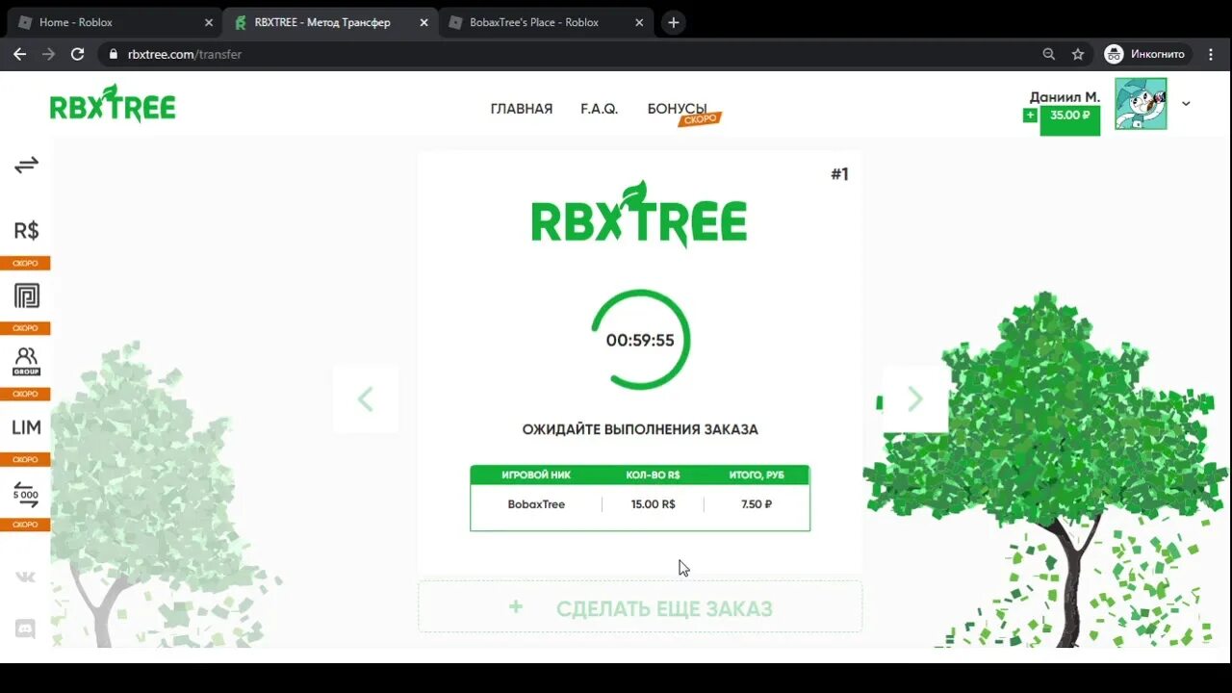Open the Chrome three-dot menu
Viewport: 1232px width, 693px height.
pyautogui.click(x=1211, y=54)
